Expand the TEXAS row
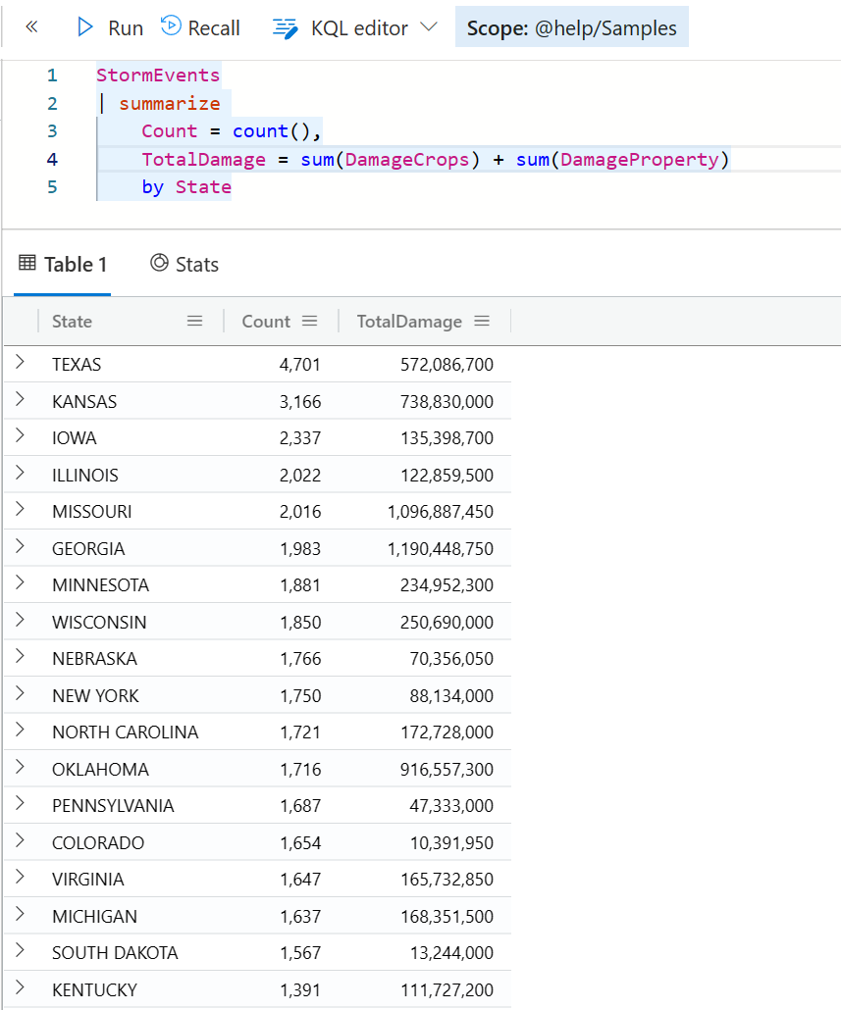Viewport: 841px width, 1010px height. (x=20, y=362)
